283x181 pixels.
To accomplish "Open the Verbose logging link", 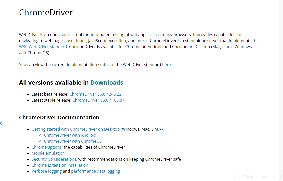I will (x=47, y=171).
